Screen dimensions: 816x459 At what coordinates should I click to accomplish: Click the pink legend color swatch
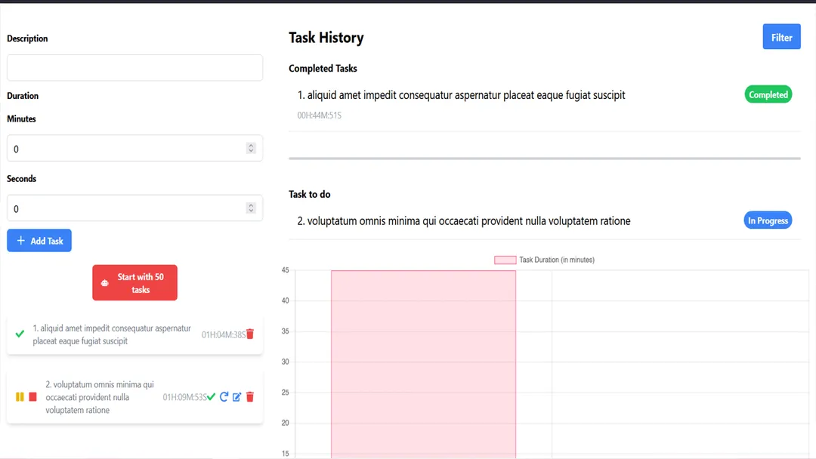(x=505, y=259)
